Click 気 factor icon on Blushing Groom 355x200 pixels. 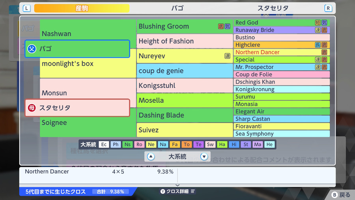(x=227, y=26)
